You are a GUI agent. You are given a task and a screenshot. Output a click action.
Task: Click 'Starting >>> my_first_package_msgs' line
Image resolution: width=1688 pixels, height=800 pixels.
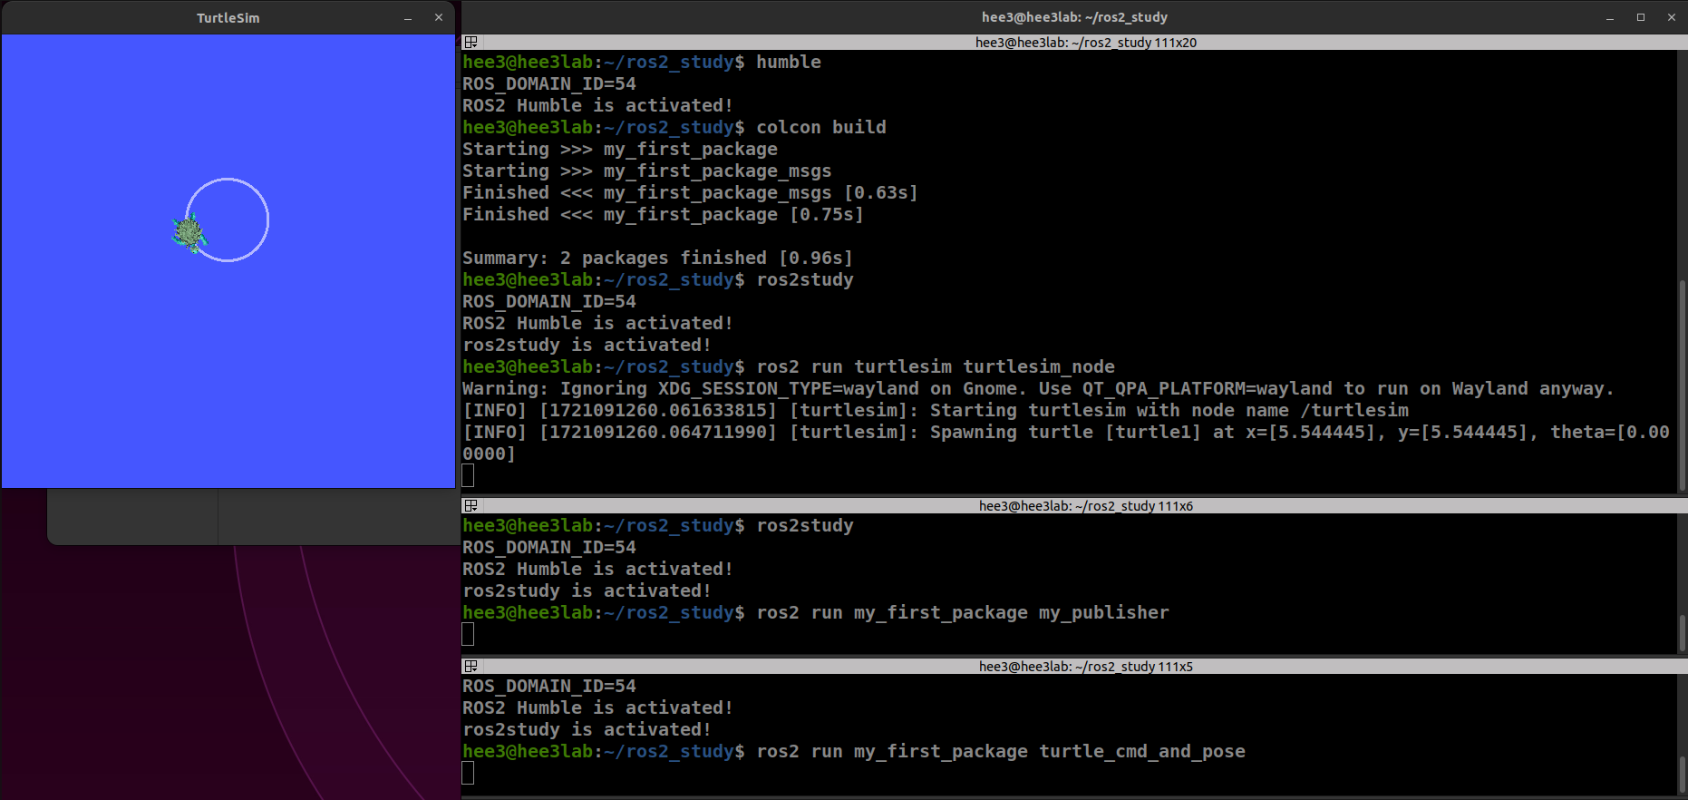coord(646,171)
